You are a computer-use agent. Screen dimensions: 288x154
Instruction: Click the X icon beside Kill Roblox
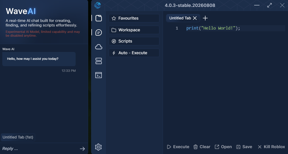point(260,147)
